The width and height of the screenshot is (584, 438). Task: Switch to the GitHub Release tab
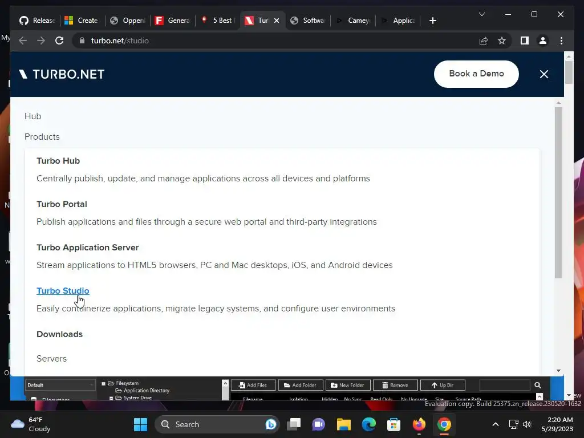[x=37, y=21]
